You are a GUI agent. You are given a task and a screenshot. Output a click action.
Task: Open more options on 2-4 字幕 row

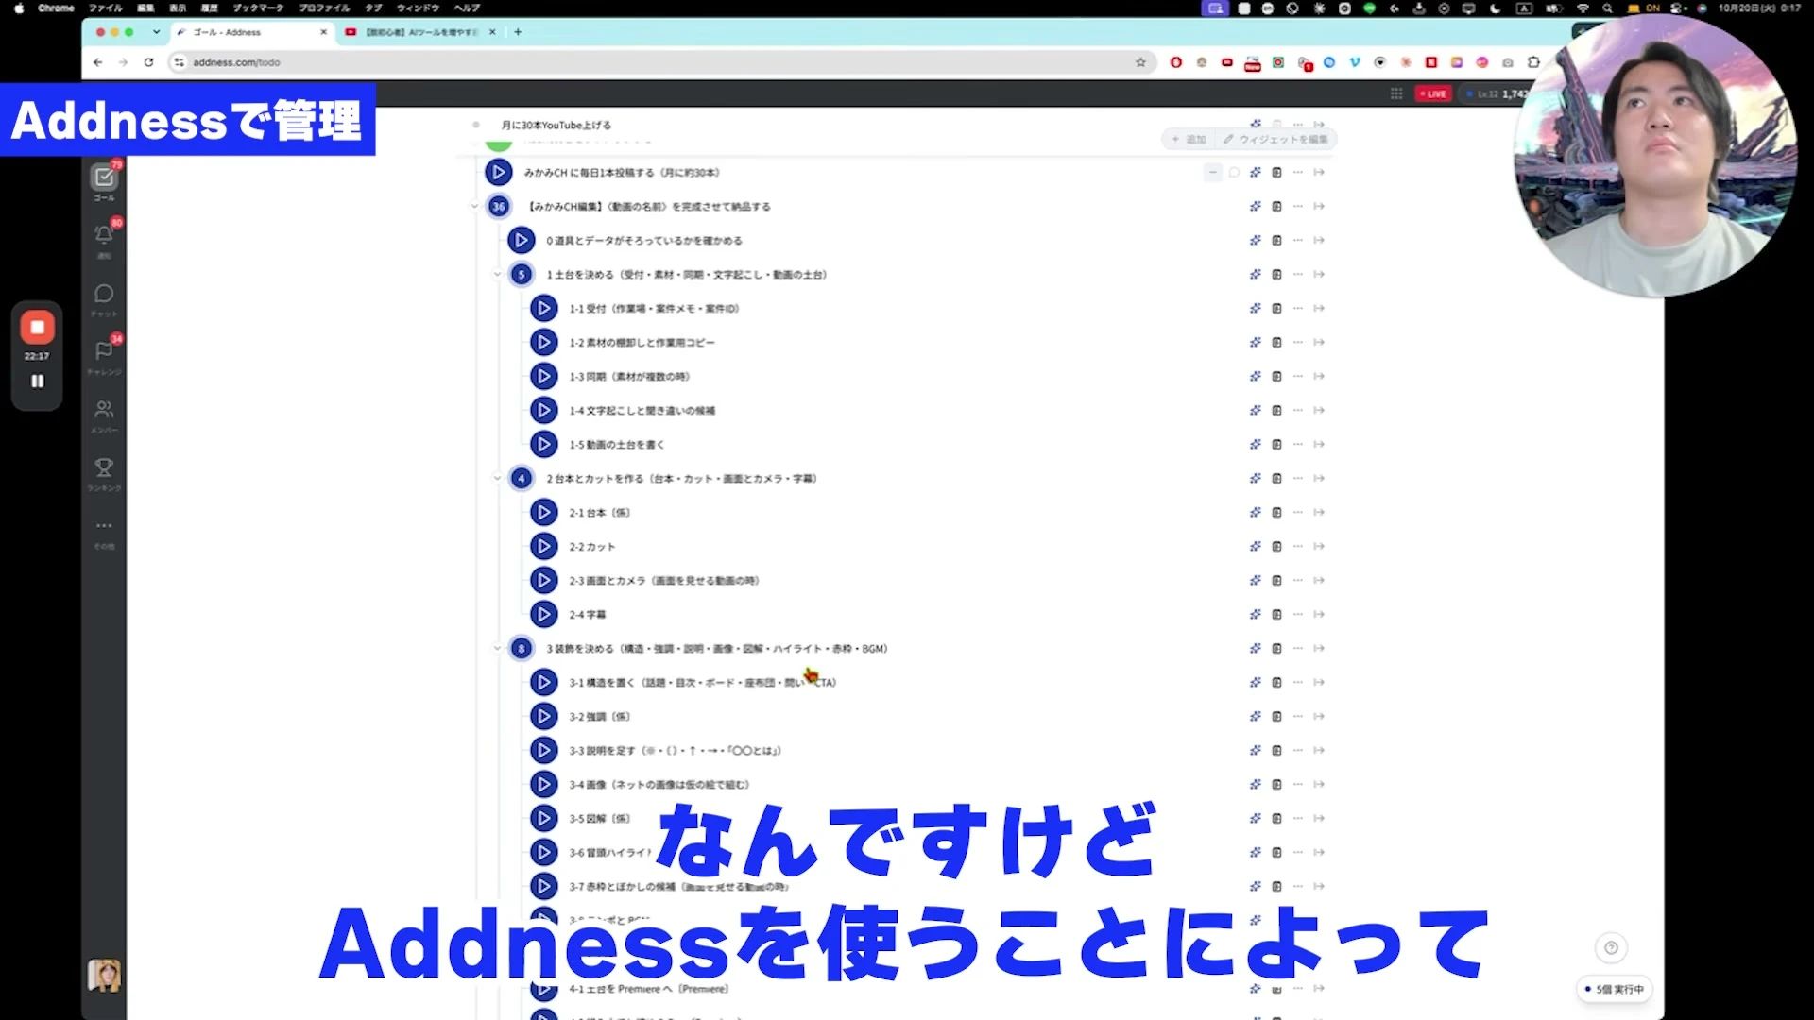point(1298,615)
